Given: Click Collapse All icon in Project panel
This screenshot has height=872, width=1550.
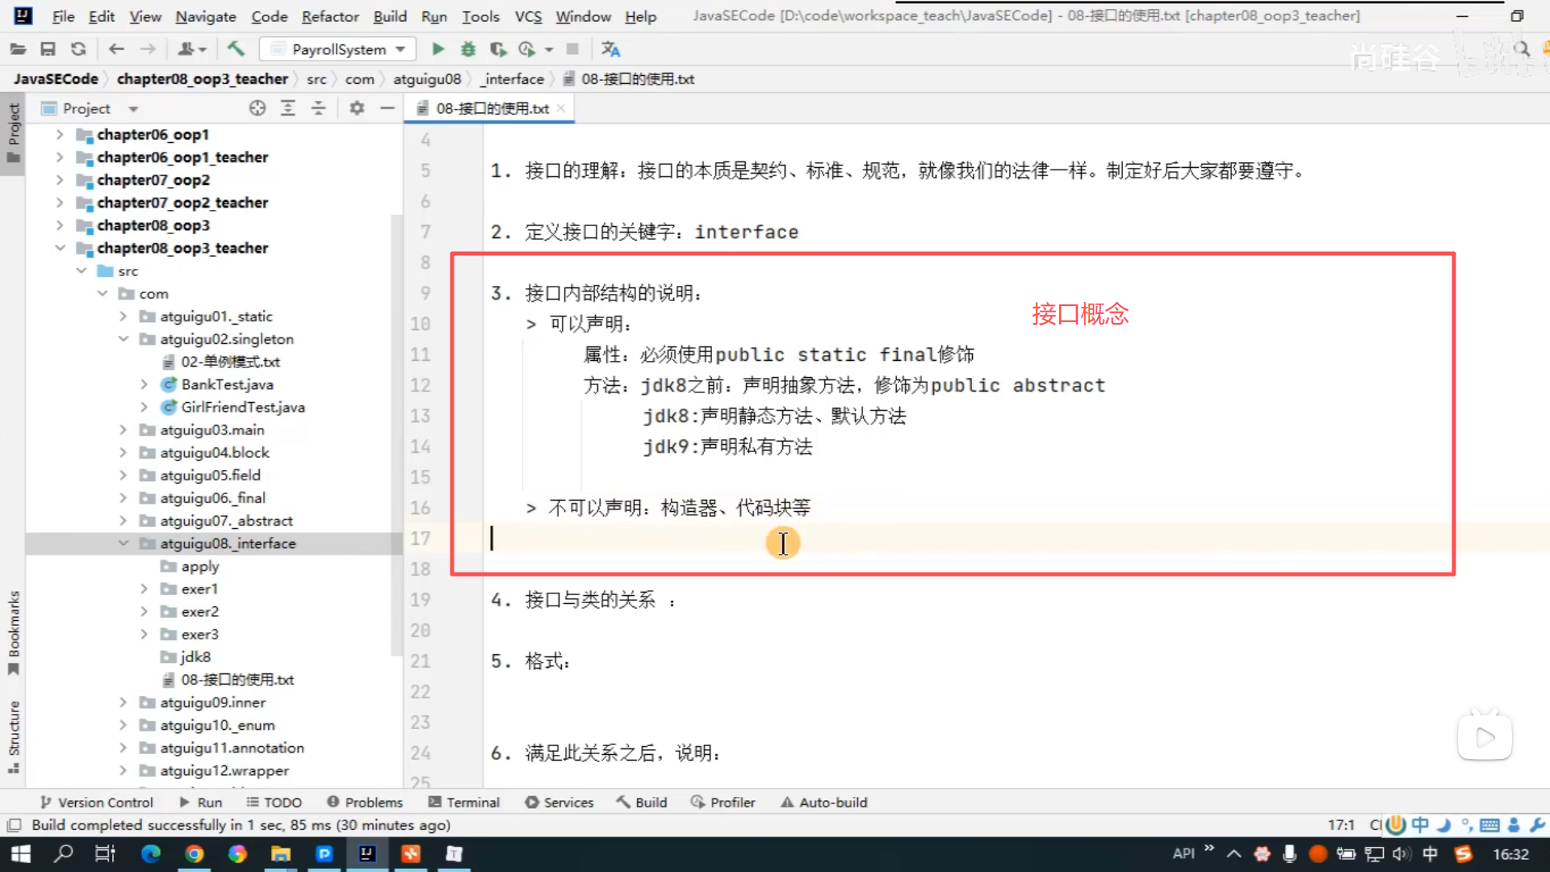Looking at the screenshot, I should tap(318, 108).
